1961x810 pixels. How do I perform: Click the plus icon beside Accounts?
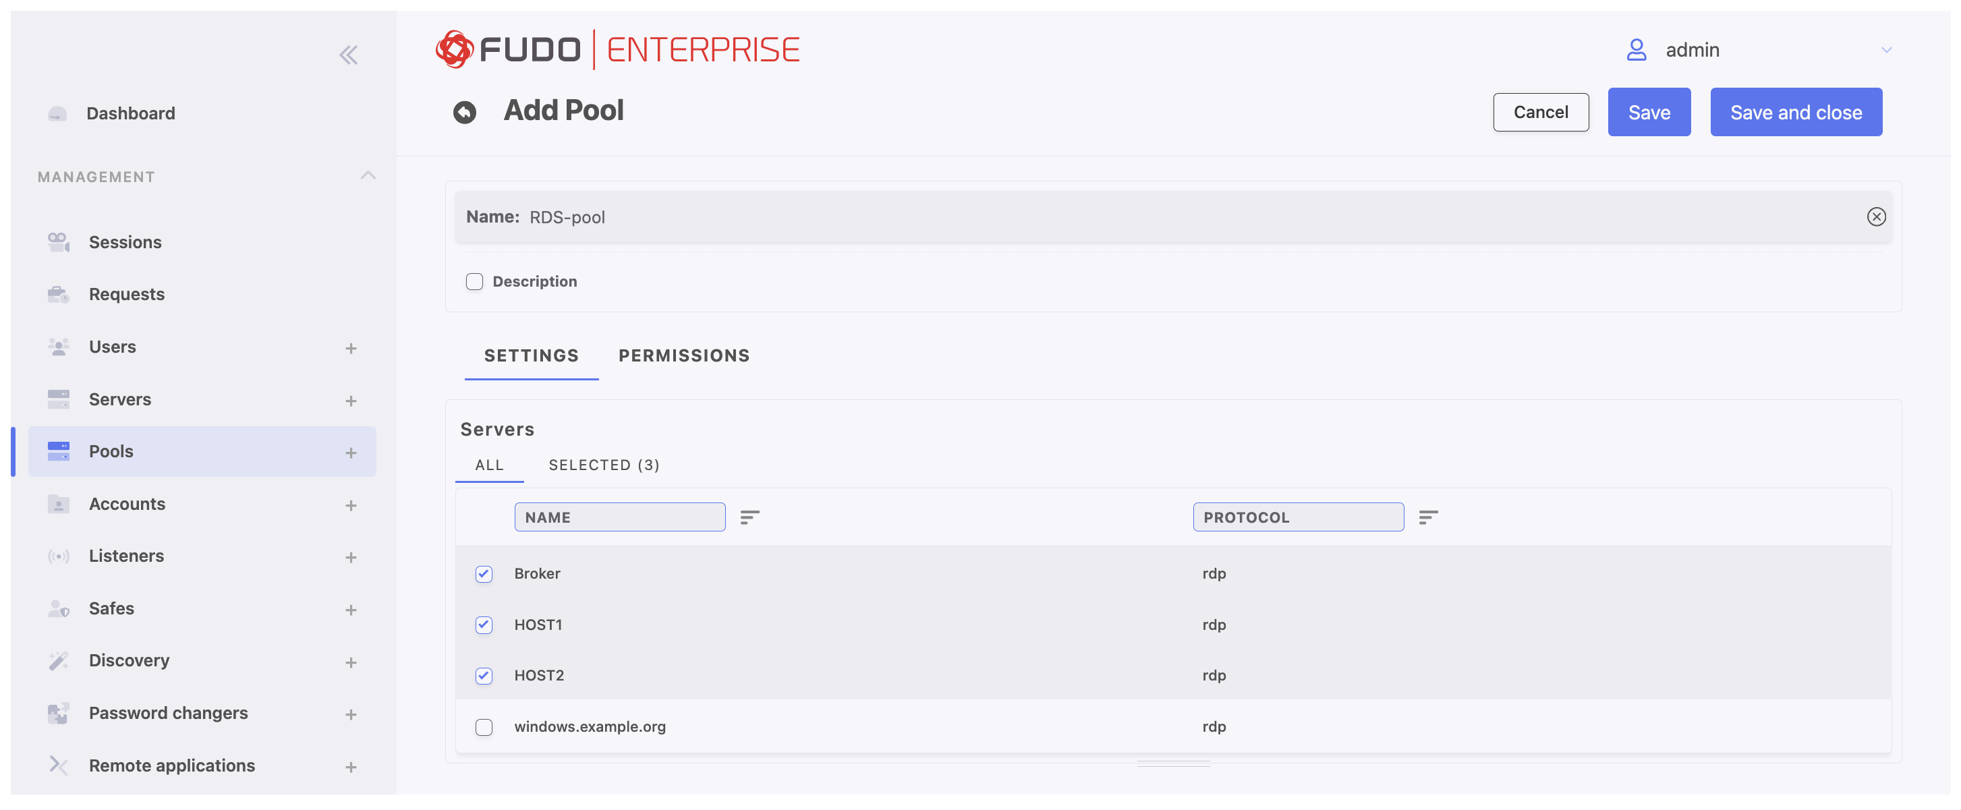point(351,505)
